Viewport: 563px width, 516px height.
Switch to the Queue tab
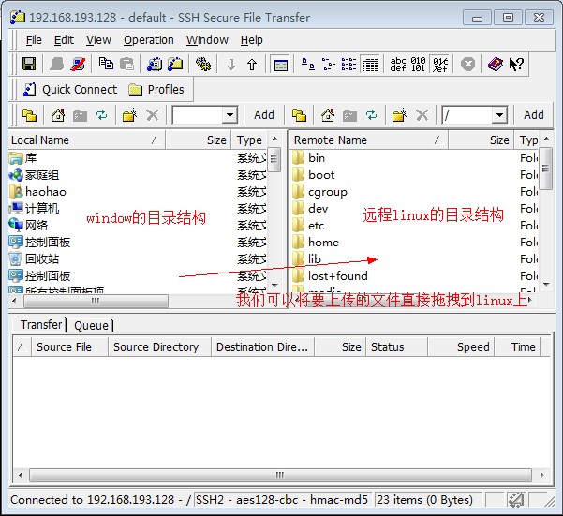[x=91, y=326]
